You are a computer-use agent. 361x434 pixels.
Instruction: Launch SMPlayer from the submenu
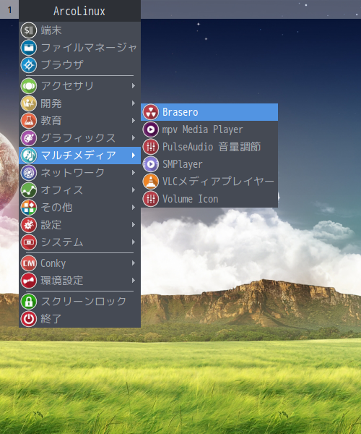pos(209,164)
